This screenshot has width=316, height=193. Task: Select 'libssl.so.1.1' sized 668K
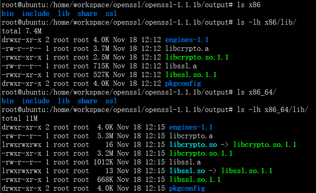(x=195, y=179)
